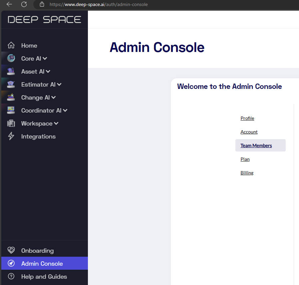Screen dimensions: 299x285
Task: Click the Estimator AI icon
Action: point(11,84)
